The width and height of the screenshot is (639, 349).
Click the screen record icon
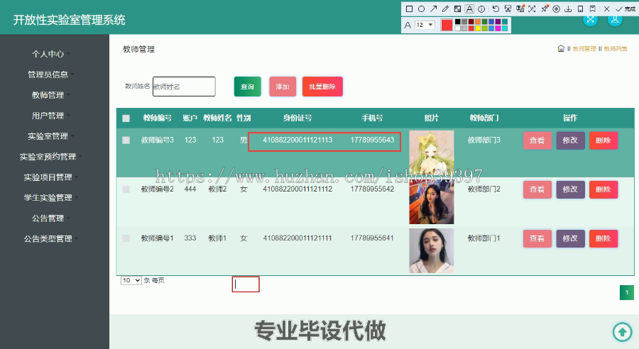coord(556,9)
